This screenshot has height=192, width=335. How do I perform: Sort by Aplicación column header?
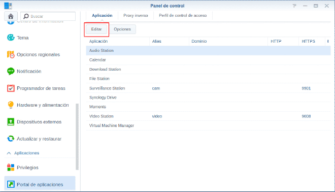click(x=118, y=41)
